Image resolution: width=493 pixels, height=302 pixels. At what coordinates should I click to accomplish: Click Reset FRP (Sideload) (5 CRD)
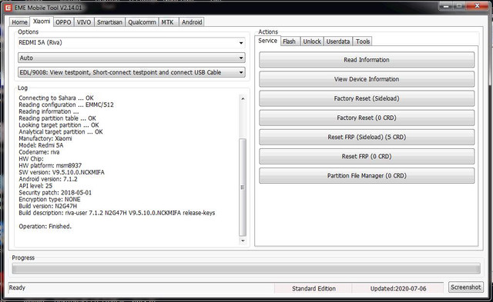[367, 137]
